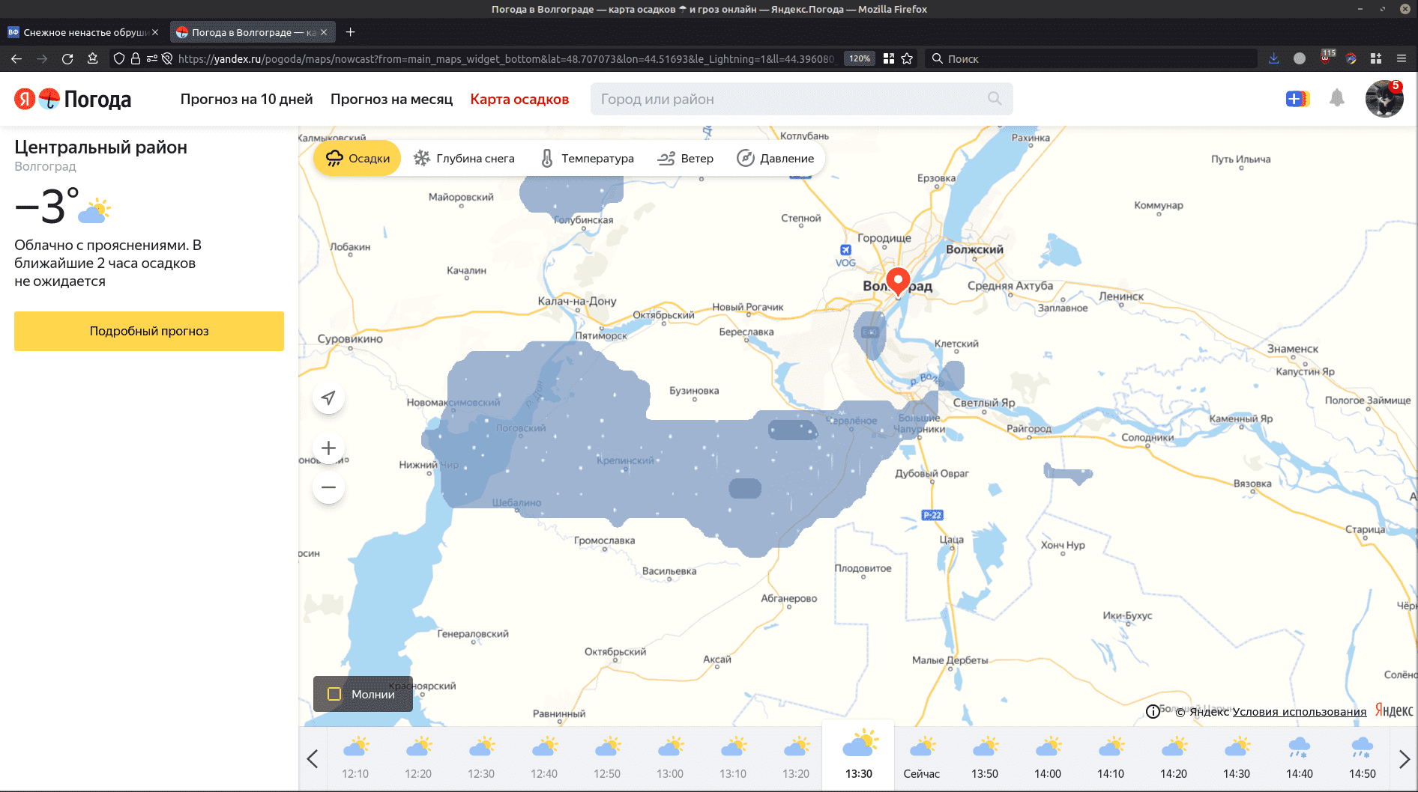
Task: Switch to the Снежное ненастье browser tab
Action: click(82, 32)
